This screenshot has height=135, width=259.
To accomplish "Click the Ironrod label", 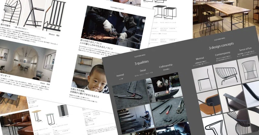I will [120, 75].
